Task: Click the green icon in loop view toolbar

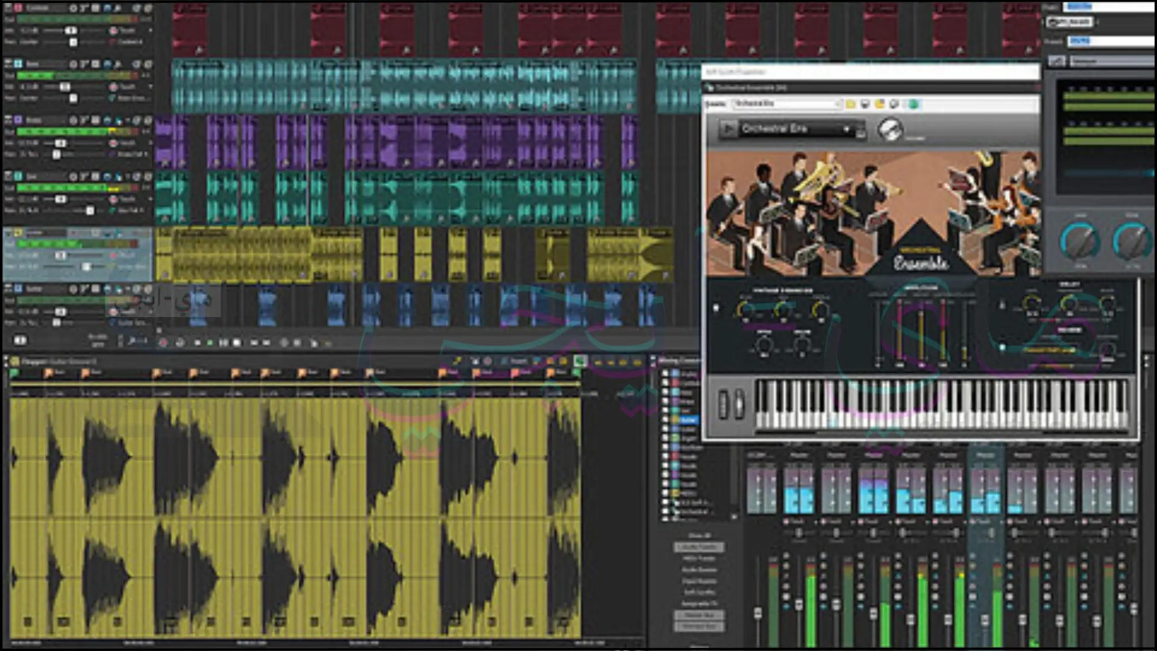Action: tap(580, 362)
